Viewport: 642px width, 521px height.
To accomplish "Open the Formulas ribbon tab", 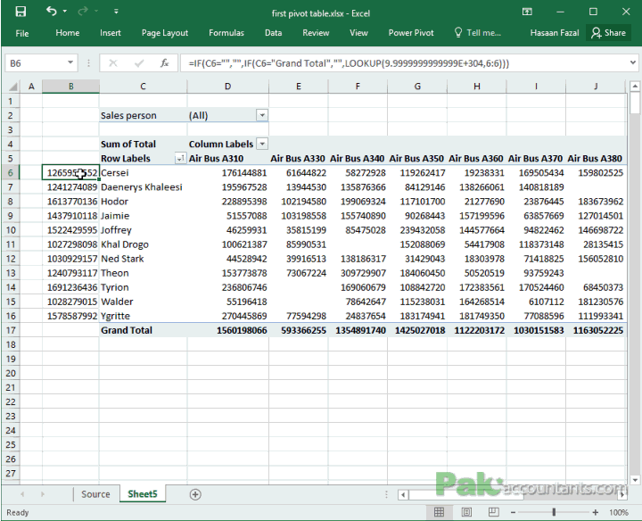I will pos(226,33).
